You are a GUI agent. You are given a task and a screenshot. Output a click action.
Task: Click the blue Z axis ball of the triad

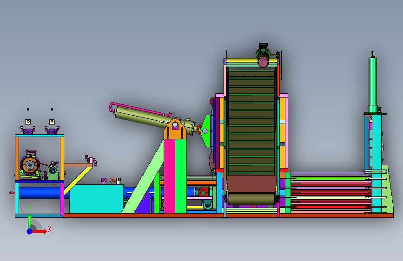tap(30, 231)
